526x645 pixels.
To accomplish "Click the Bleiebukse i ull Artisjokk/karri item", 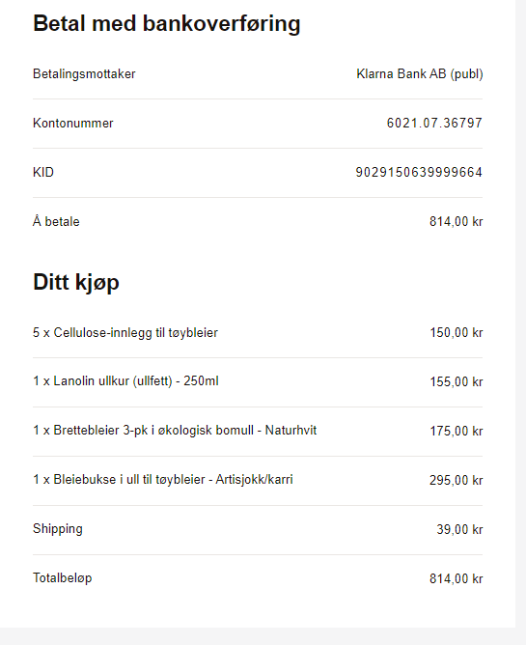I will [x=163, y=480].
